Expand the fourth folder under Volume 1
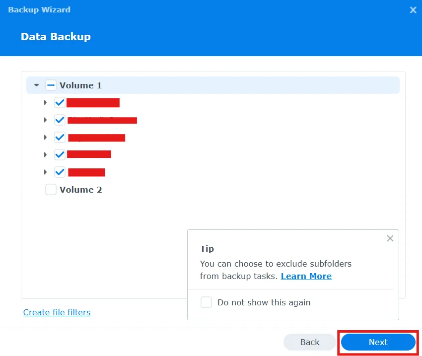This screenshot has width=422, height=356. point(45,154)
